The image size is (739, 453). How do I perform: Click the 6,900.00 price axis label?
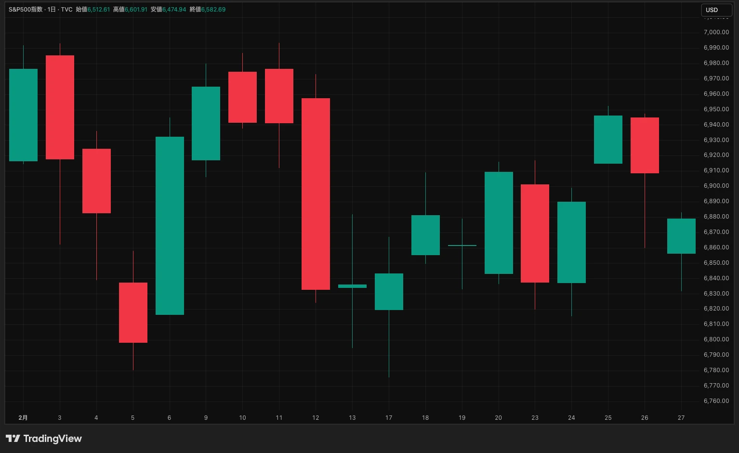(716, 186)
